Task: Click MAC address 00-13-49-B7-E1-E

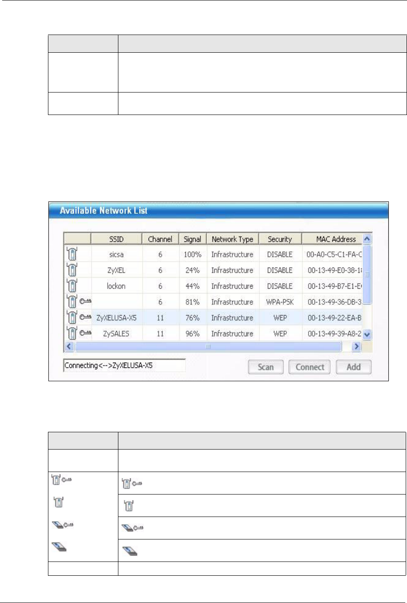Action: (x=335, y=286)
